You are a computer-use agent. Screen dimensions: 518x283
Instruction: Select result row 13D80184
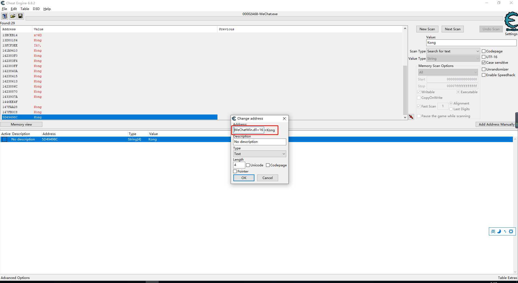pos(109,40)
